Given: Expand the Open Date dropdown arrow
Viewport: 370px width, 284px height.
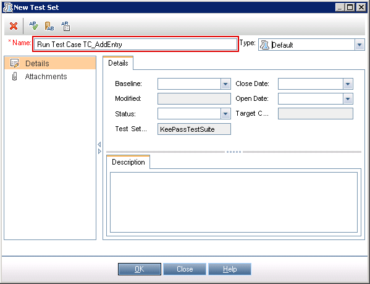Looking at the screenshot, I should (348, 99).
